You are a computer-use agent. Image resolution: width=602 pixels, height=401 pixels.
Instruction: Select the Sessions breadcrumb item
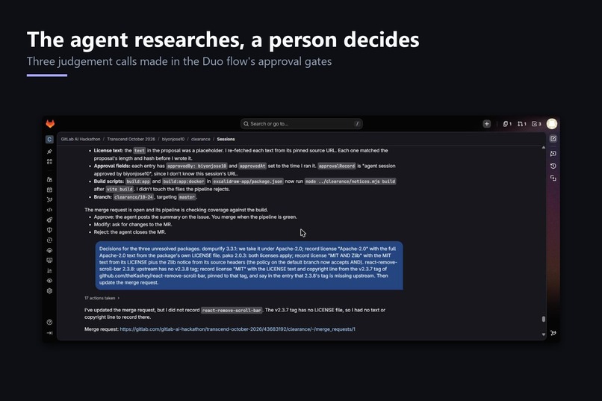pyautogui.click(x=226, y=140)
